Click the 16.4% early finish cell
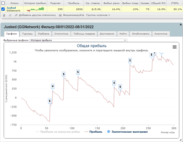Viewport: 183px width, 142px height. pos(111,9)
